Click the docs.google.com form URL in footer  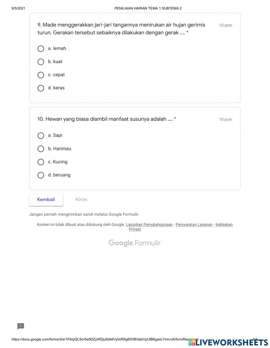point(105,339)
